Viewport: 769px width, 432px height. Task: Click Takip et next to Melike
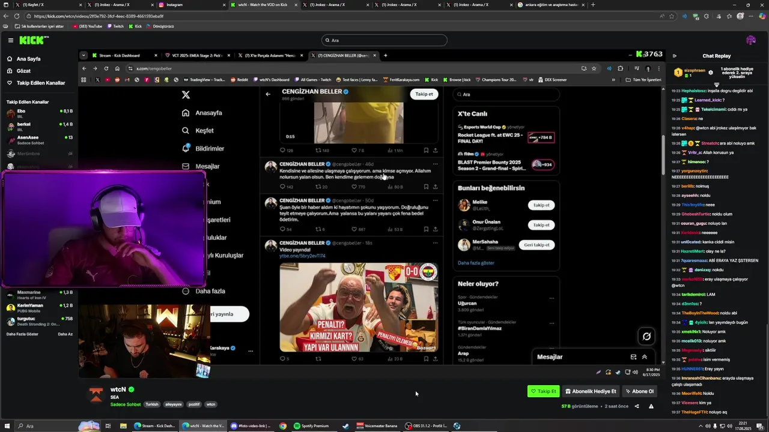point(541,205)
